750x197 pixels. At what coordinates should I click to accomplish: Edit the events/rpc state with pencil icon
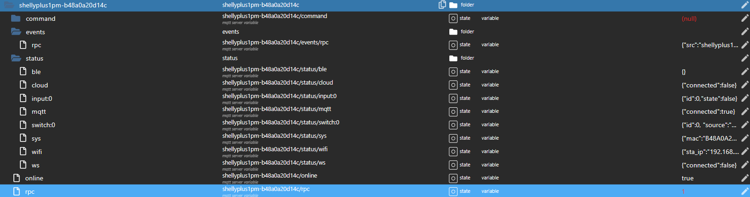coord(745,45)
